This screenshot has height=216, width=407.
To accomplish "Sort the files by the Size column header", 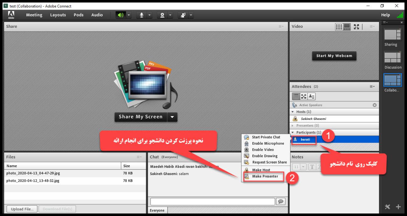I will [x=134, y=166].
